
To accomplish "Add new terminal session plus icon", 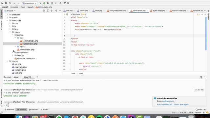I will point(37,77).
